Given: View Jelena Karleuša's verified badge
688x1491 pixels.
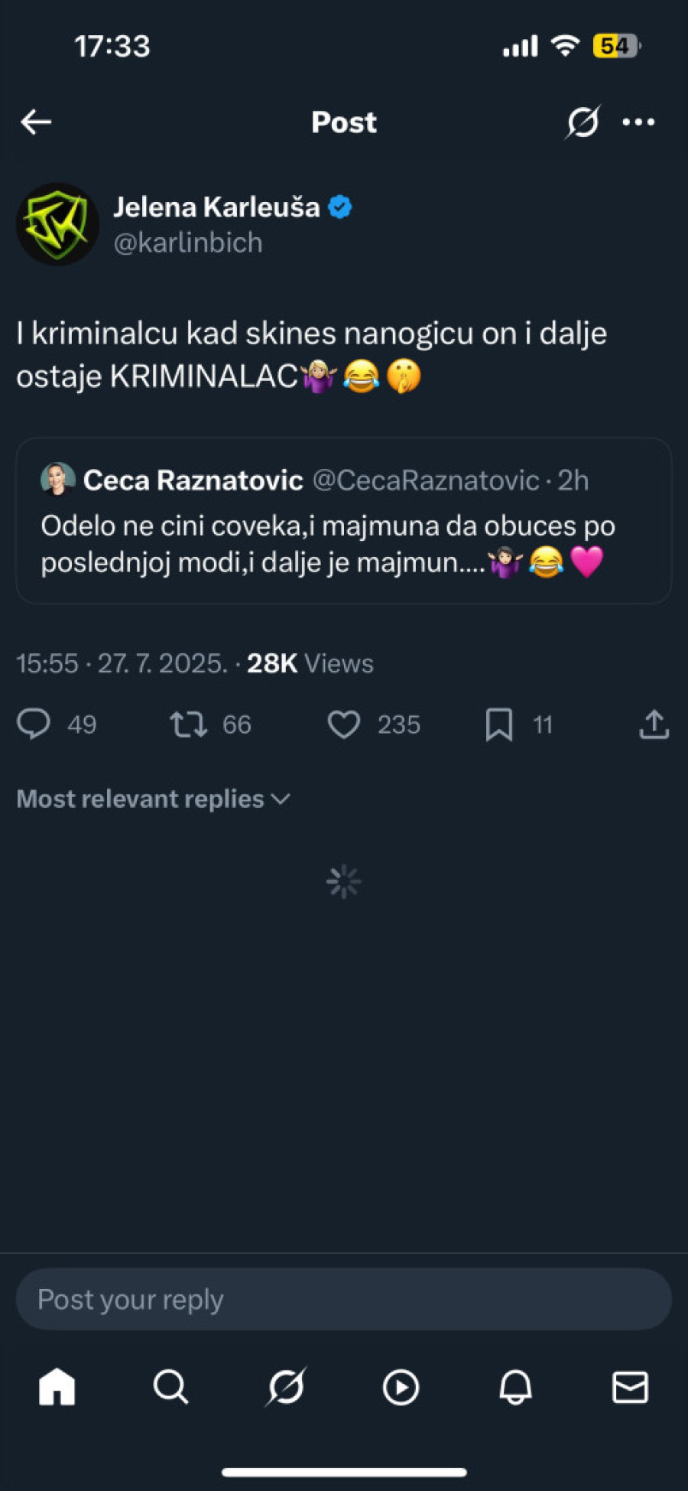Looking at the screenshot, I should pyautogui.click(x=339, y=205).
